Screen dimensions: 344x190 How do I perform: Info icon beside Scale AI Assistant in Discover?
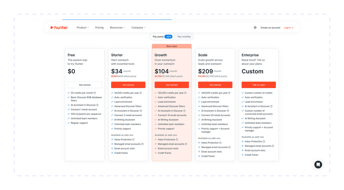click(x=228, y=111)
